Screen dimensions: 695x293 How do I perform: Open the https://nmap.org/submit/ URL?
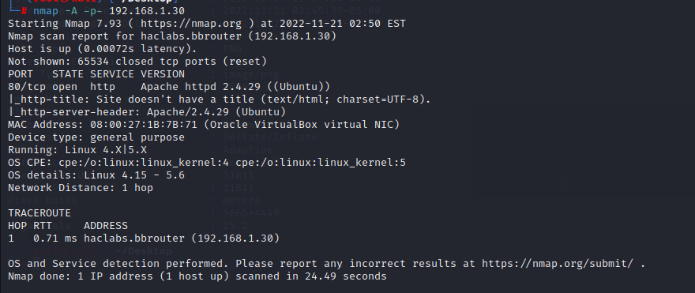coord(557,264)
